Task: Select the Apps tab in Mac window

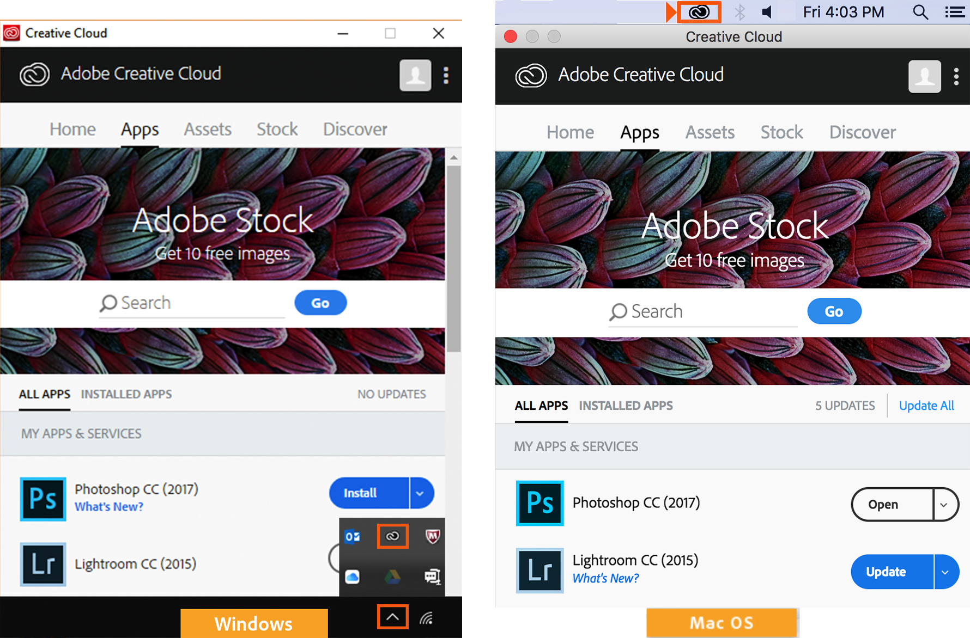Action: coord(640,132)
